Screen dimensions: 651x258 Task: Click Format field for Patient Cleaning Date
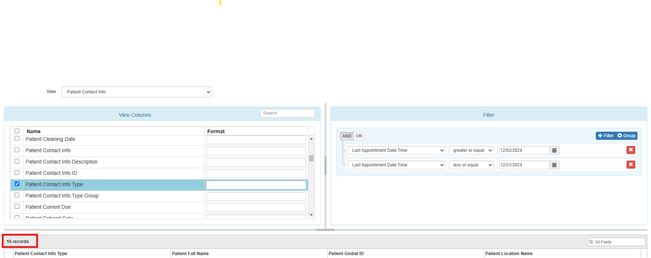pyautogui.click(x=256, y=140)
